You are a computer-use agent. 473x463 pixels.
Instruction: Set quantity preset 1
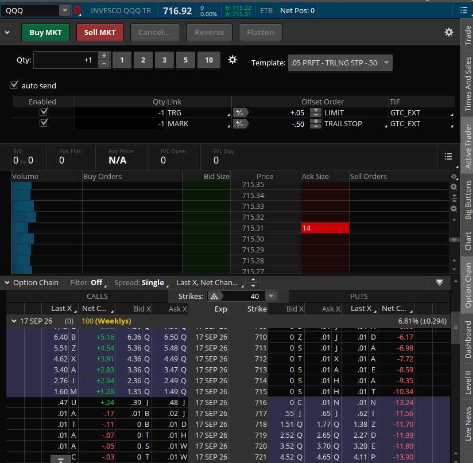coord(122,60)
